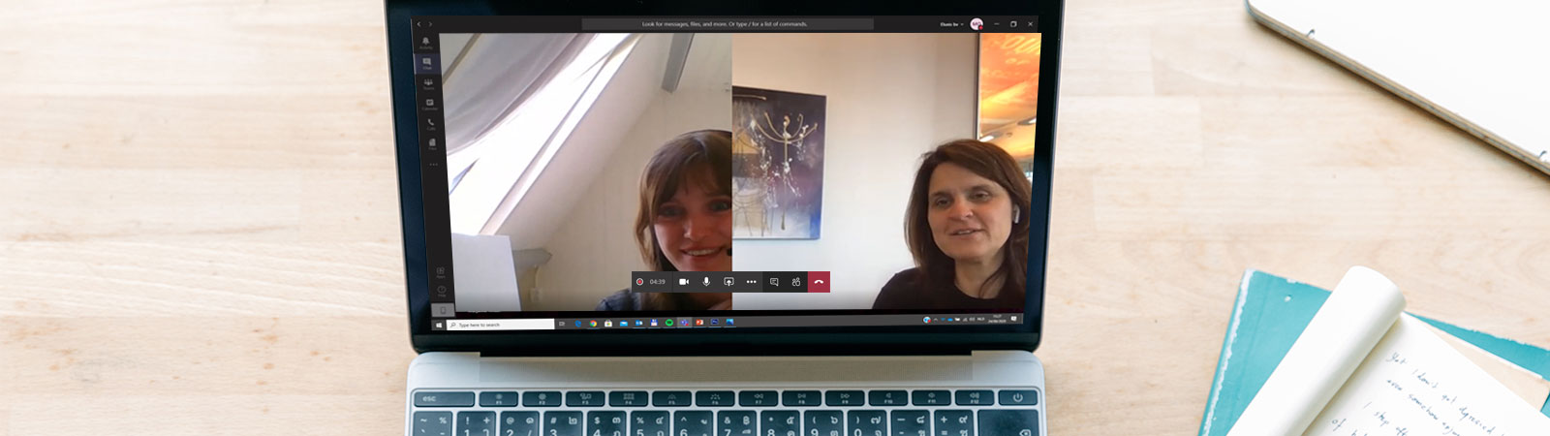Open the Windows Start menu

[439, 325]
